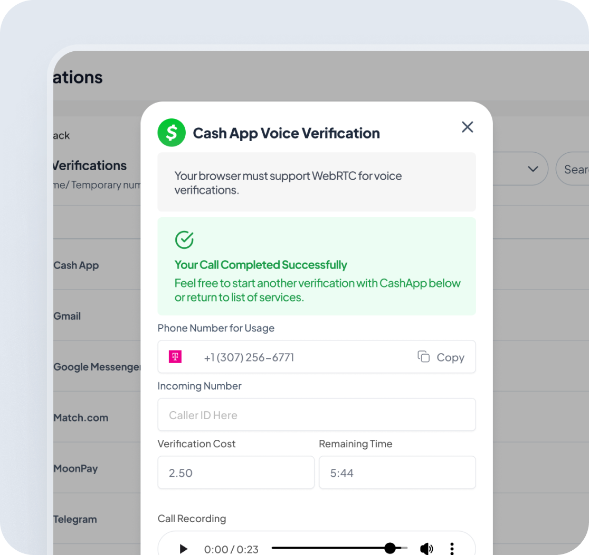Click the Search field at right edge

click(573, 169)
